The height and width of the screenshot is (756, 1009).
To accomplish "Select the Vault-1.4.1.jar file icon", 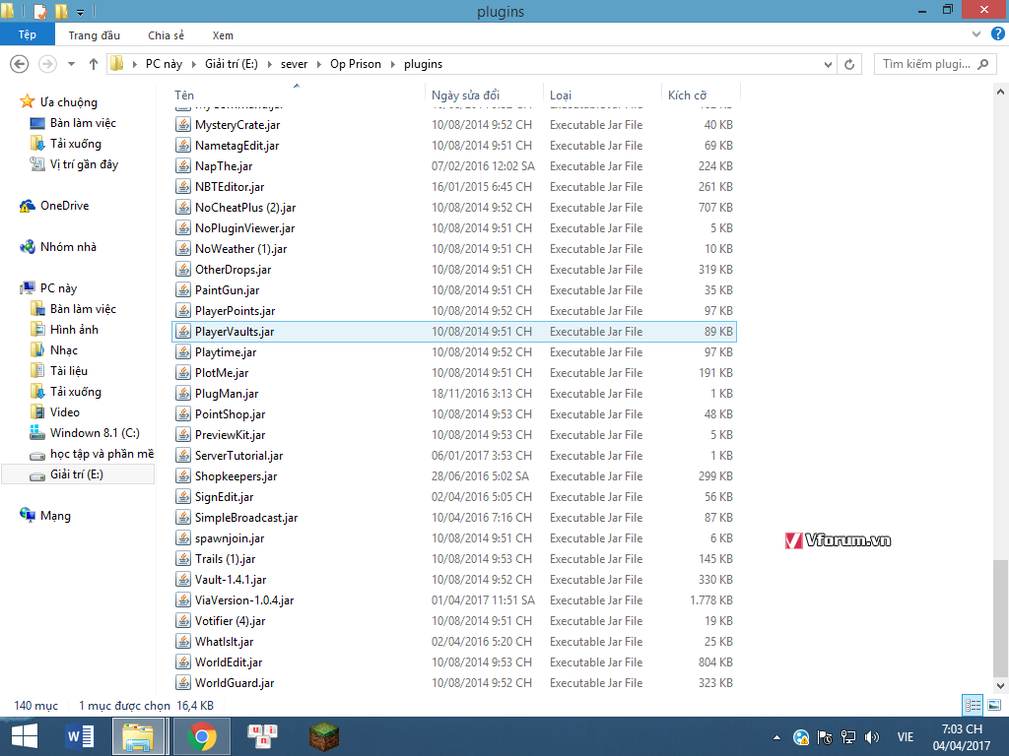I will [x=183, y=579].
